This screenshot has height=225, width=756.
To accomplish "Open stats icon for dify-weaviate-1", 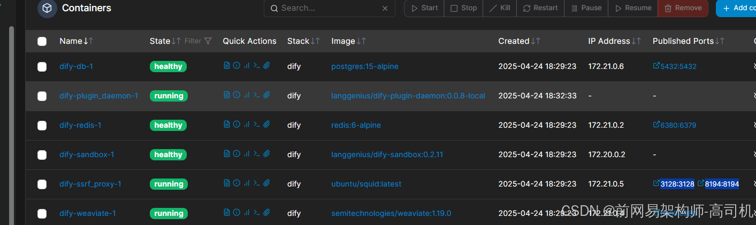I will (x=247, y=213).
